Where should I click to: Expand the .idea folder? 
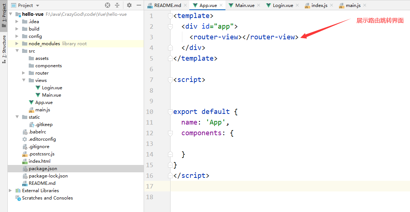tap(17, 21)
